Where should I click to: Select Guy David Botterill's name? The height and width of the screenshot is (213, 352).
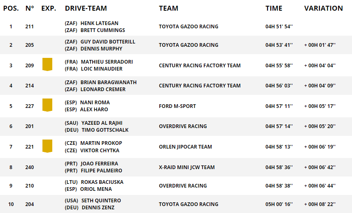[x=107, y=42]
